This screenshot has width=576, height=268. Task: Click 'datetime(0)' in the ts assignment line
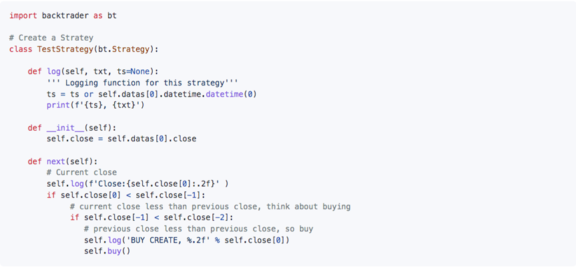point(231,94)
